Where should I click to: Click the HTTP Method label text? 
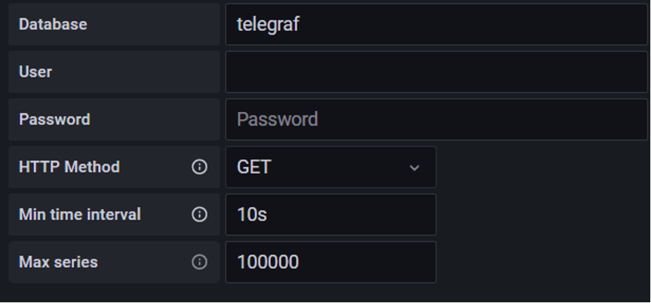[69, 167]
